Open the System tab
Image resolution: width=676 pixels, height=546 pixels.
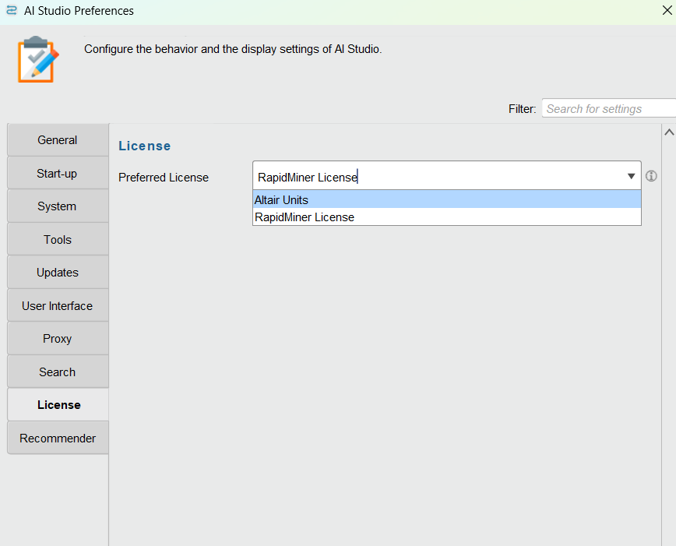coord(58,206)
